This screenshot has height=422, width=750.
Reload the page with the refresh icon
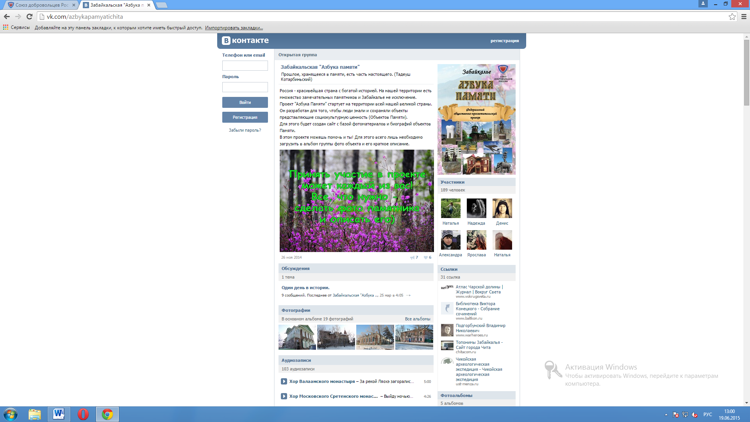(x=29, y=16)
